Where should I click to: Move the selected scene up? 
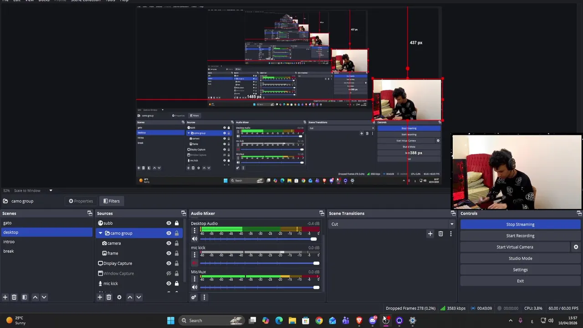[35, 297]
